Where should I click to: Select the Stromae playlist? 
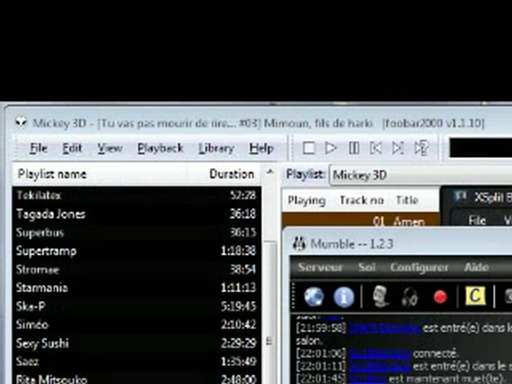[137, 269]
